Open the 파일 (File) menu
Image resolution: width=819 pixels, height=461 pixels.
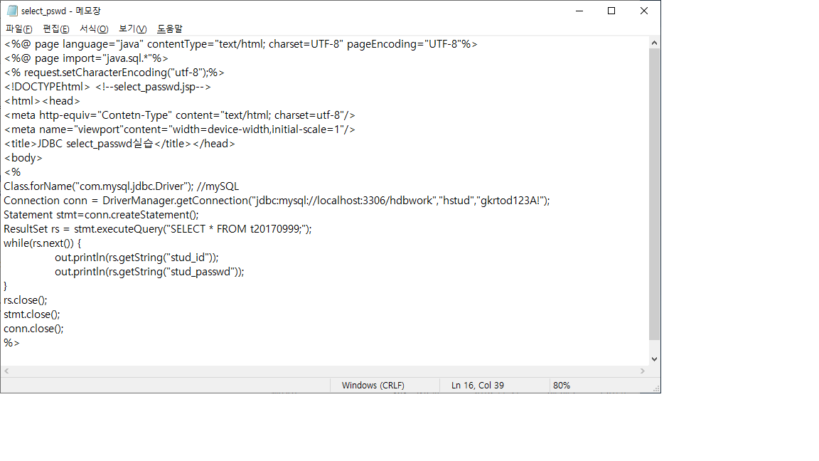[19, 28]
